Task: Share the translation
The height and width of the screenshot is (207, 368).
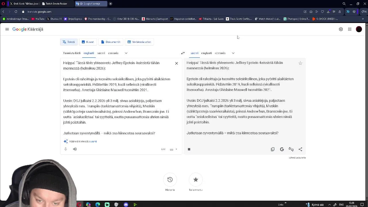Action: point(300,149)
